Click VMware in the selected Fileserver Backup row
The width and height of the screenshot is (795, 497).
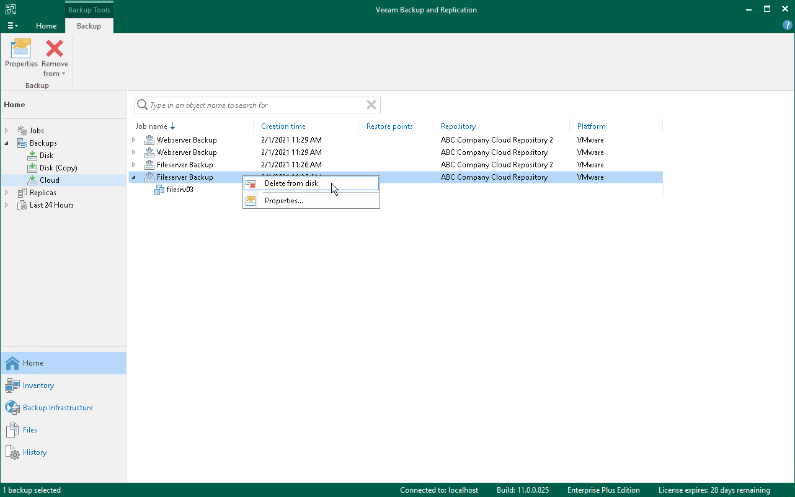590,177
